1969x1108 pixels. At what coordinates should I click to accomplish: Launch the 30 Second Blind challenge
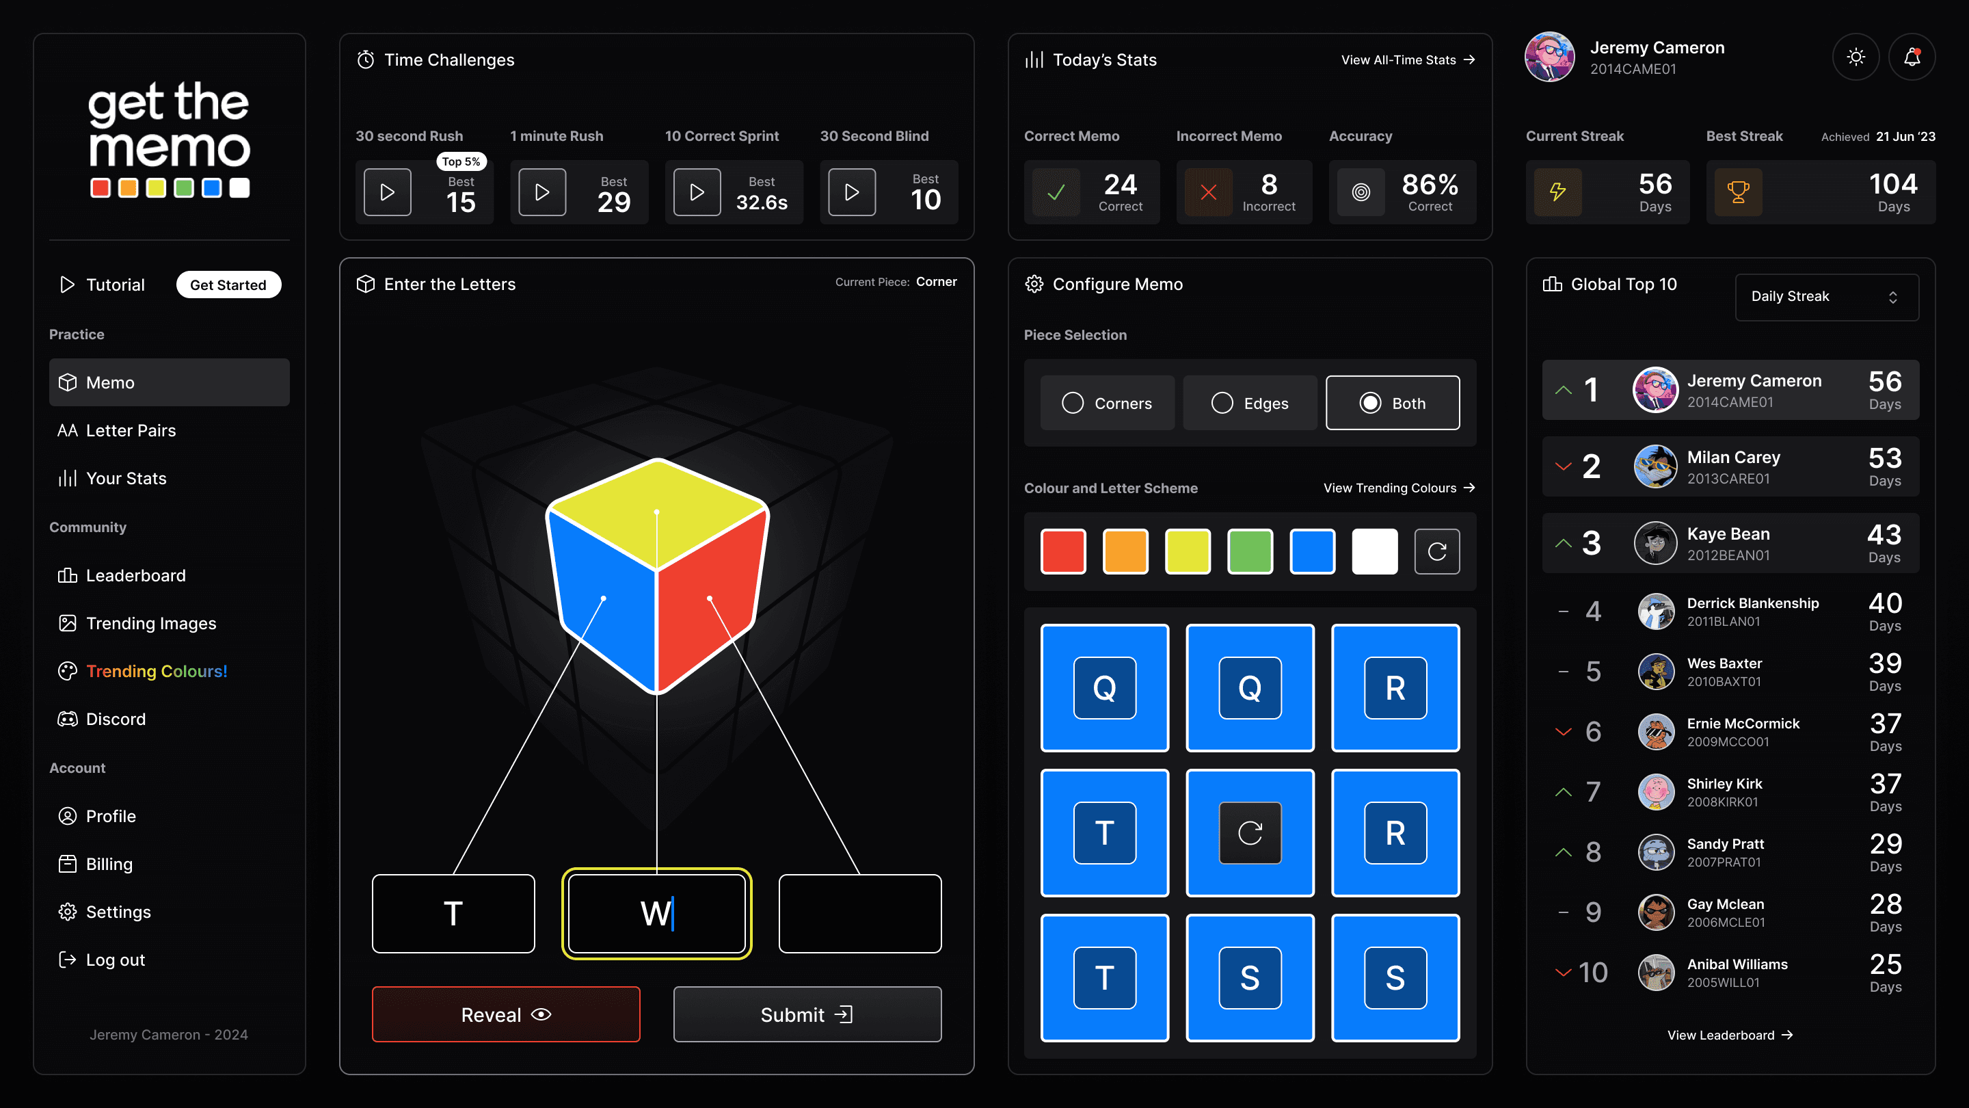pos(851,192)
